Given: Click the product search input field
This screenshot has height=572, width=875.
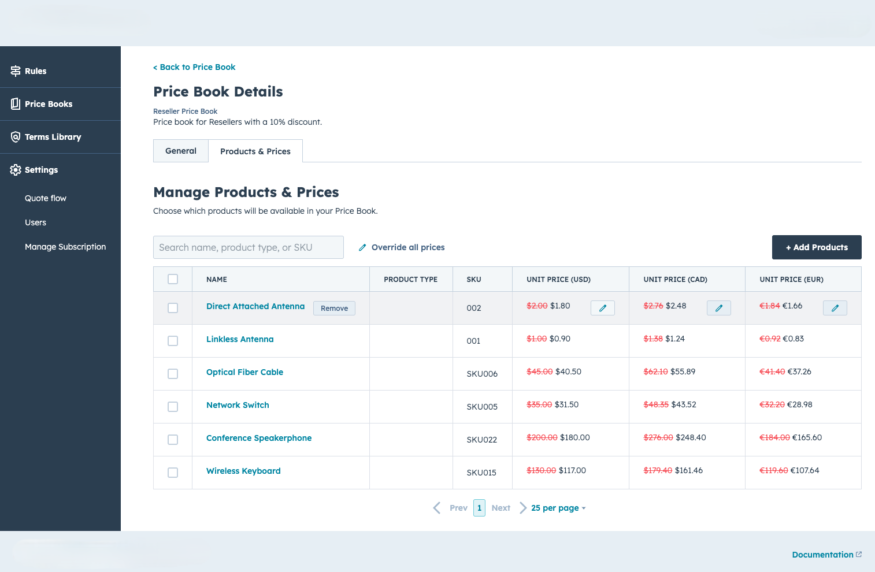Looking at the screenshot, I should tap(249, 247).
